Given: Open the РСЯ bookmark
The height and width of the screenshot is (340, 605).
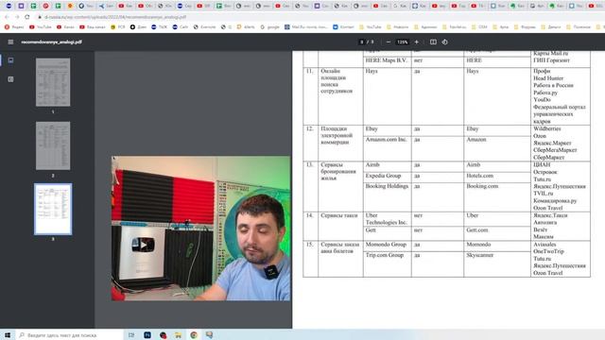Looking at the screenshot, I should point(118,27).
